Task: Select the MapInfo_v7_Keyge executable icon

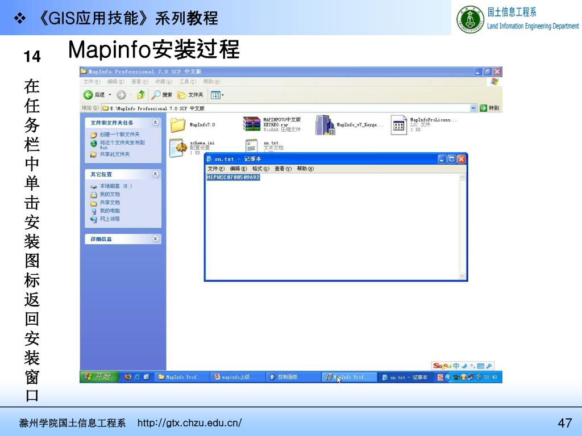Action: point(325,125)
